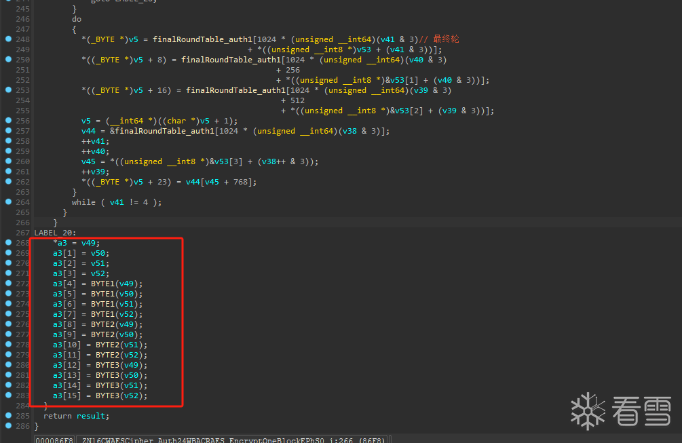This screenshot has width=682, height=443.
Task: Click address 000086F8 in status bar
Action: click(54, 440)
